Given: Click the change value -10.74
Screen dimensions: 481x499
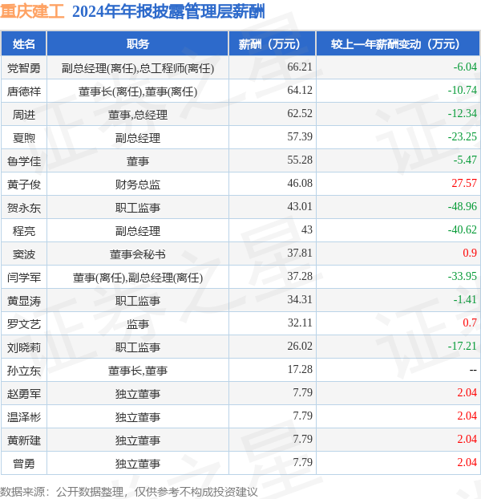Looking at the screenshot, I should [x=463, y=90].
